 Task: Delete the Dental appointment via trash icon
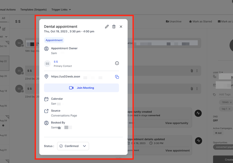[x=114, y=27]
